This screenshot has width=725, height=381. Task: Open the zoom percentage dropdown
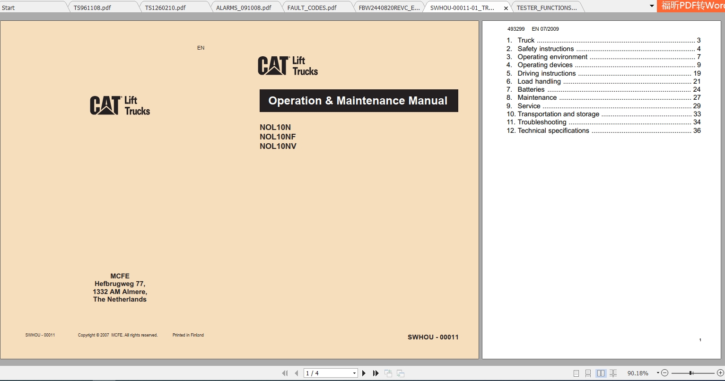click(x=657, y=373)
